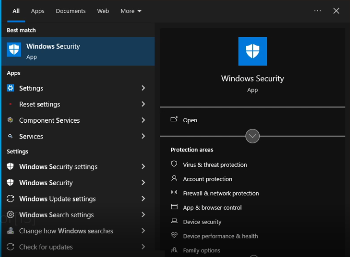Click the sync icon beside Windows Update settings
Image resolution: width=350 pixels, height=257 pixels.
click(x=10, y=199)
